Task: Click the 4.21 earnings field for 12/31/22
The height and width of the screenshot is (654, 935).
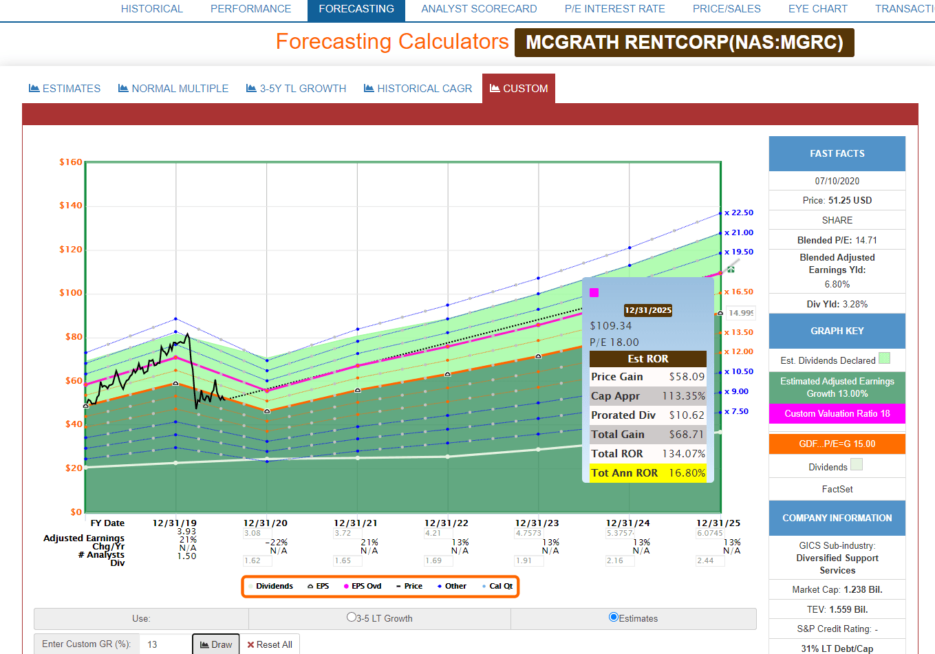Action: click(x=437, y=533)
